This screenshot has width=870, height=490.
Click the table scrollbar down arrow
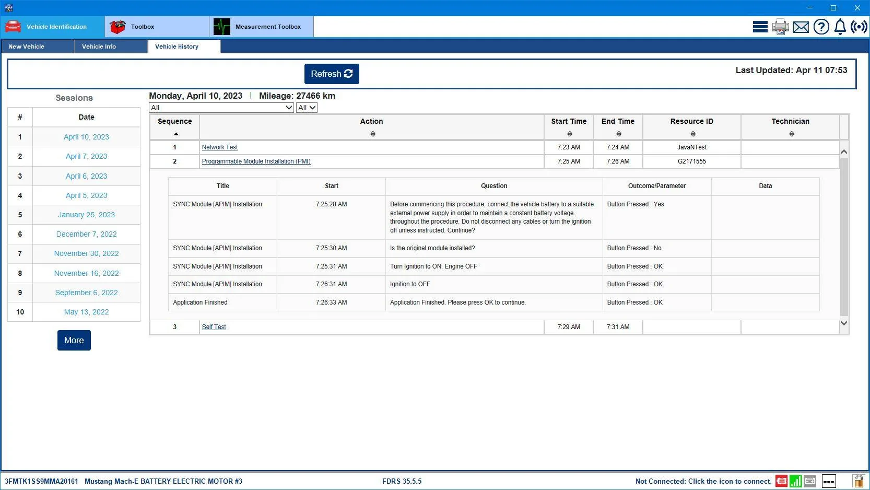844,323
